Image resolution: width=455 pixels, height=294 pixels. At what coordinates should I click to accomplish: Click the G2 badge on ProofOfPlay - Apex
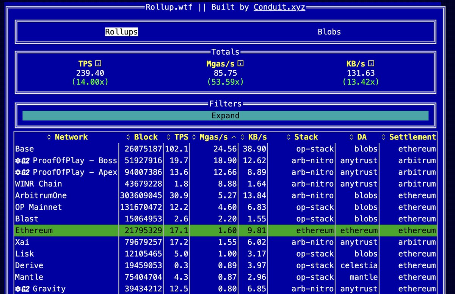(x=22, y=172)
